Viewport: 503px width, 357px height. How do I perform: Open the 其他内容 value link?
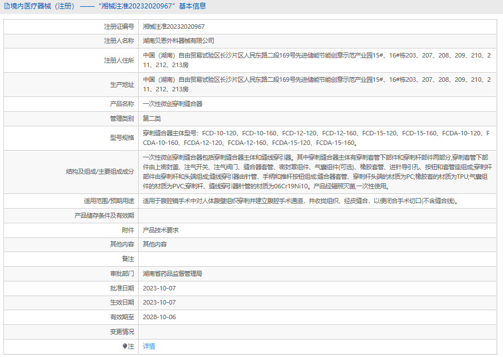click(x=155, y=244)
